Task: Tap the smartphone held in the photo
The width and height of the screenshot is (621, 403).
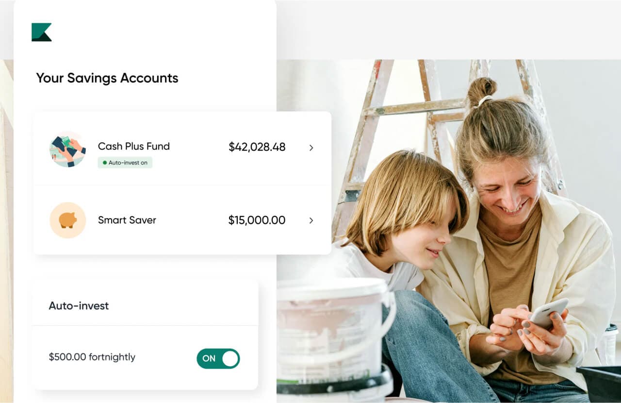Action: point(549,313)
